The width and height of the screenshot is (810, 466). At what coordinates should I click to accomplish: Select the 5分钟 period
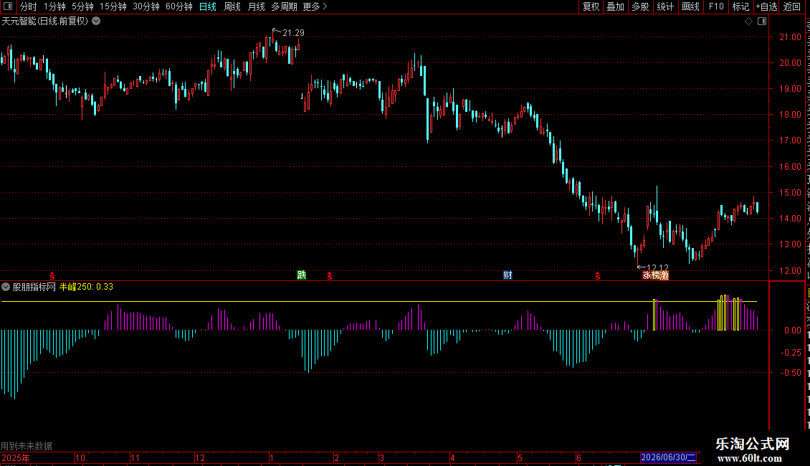(82, 6)
